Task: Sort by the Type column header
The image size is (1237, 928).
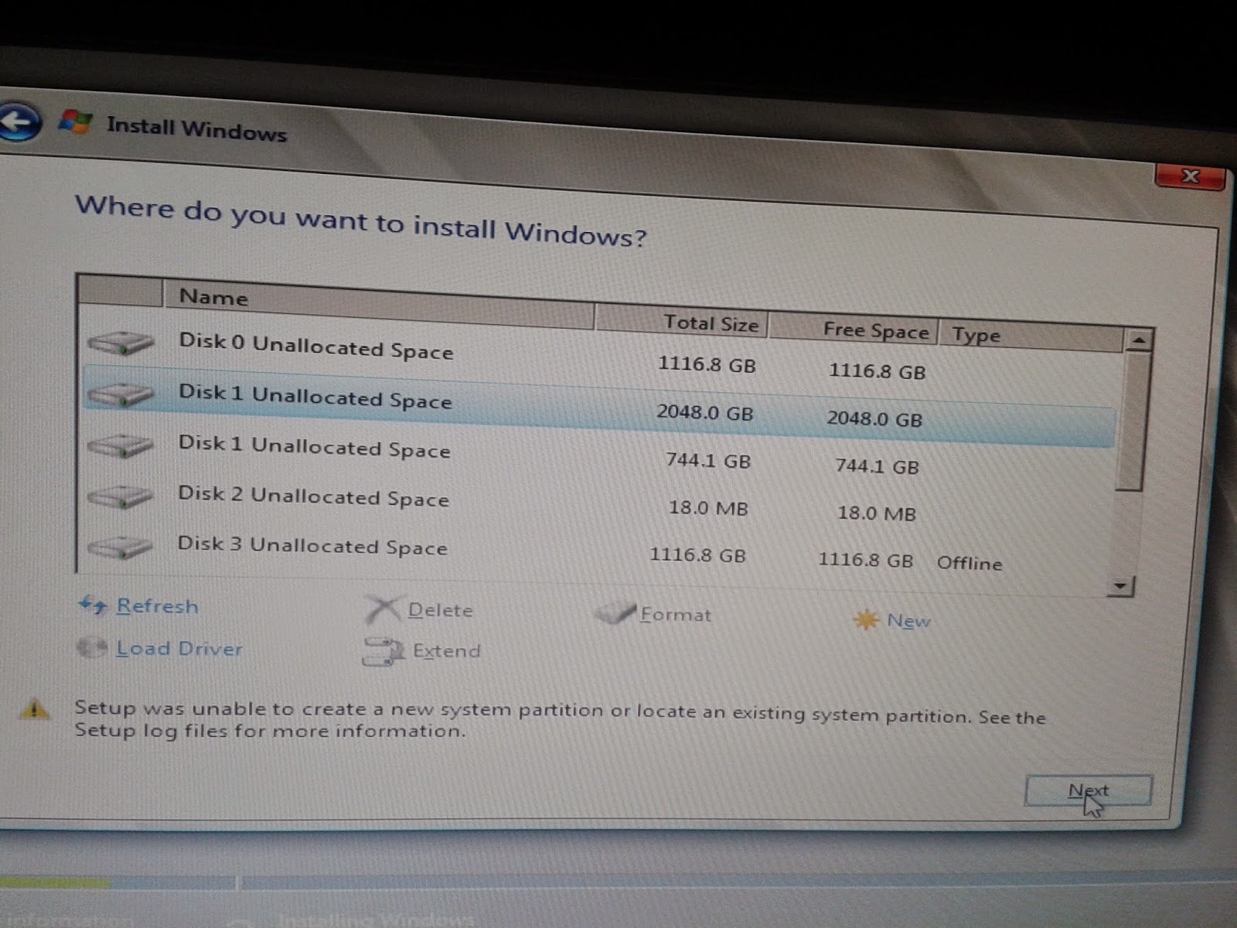Action: click(x=1031, y=336)
